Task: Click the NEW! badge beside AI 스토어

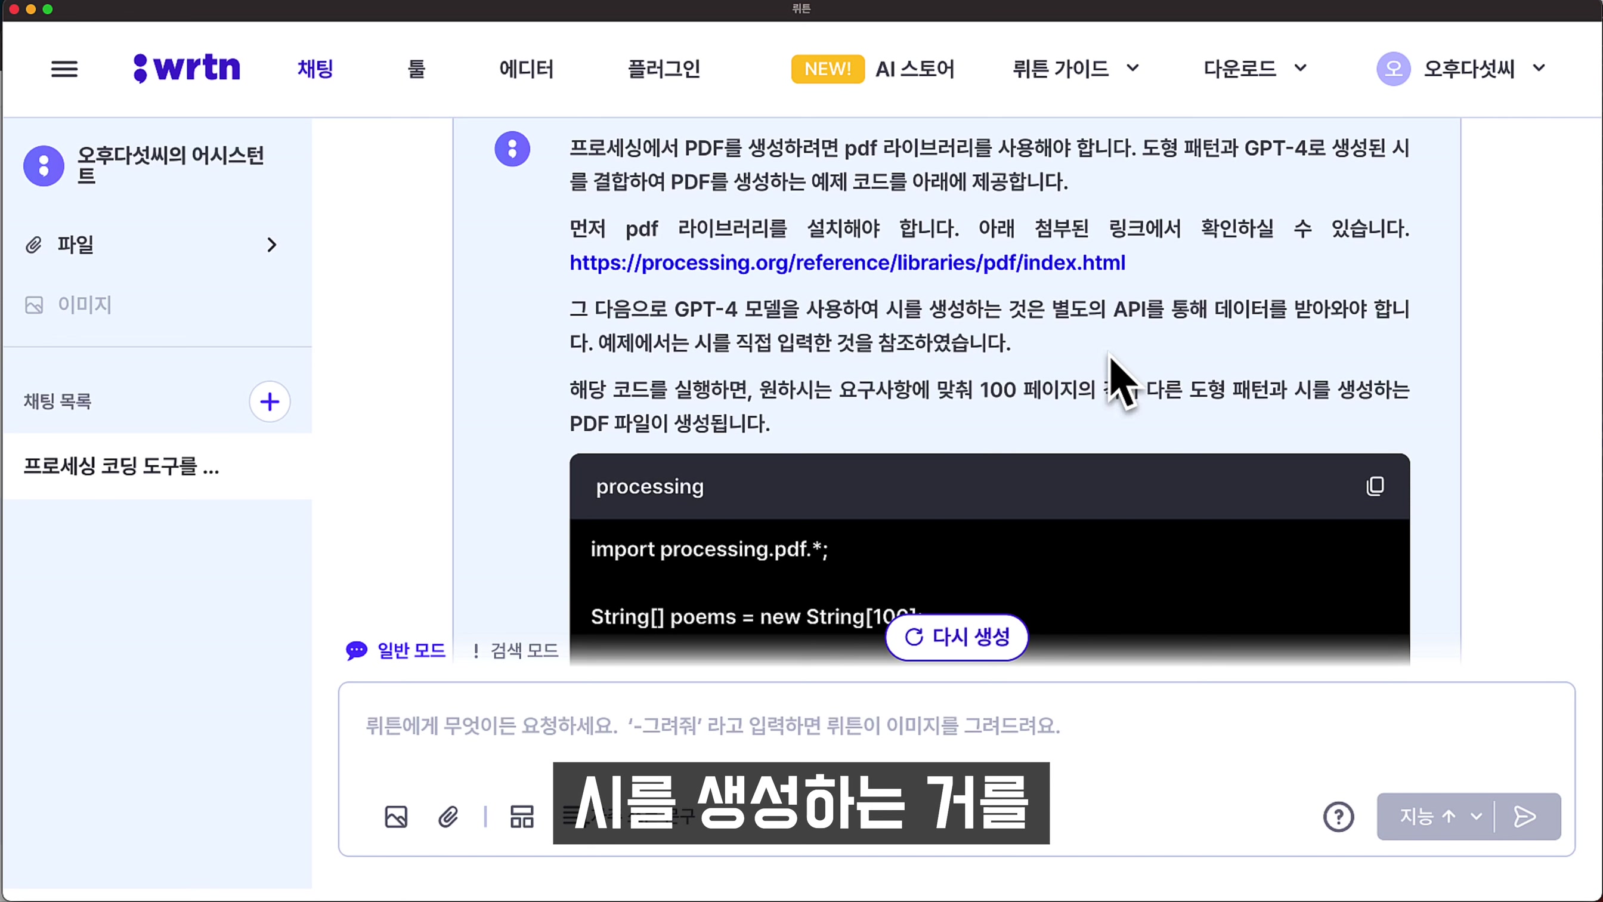Action: tap(828, 69)
